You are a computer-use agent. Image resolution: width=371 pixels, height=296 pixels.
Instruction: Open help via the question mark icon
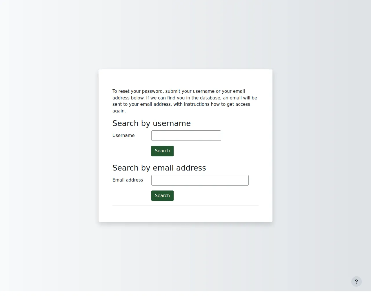coord(356,282)
